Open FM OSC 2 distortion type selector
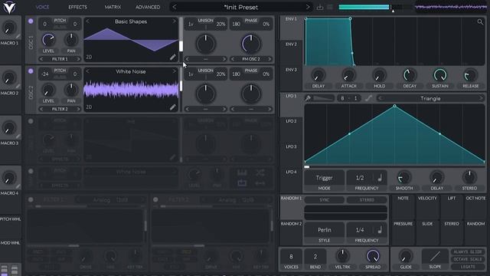The width and height of the screenshot is (490, 276). 251,59
